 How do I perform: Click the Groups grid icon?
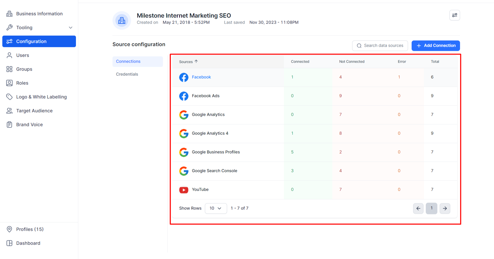(10, 69)
